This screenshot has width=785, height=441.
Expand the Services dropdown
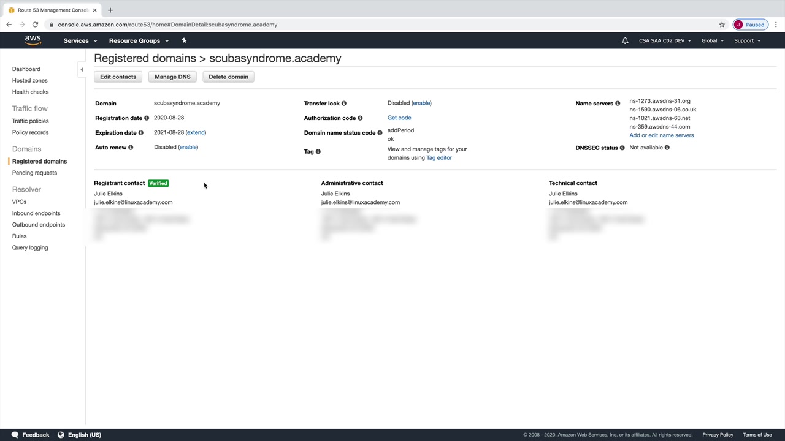[80, 41]
